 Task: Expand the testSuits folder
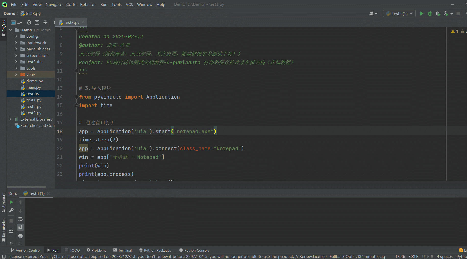[16, 62]
